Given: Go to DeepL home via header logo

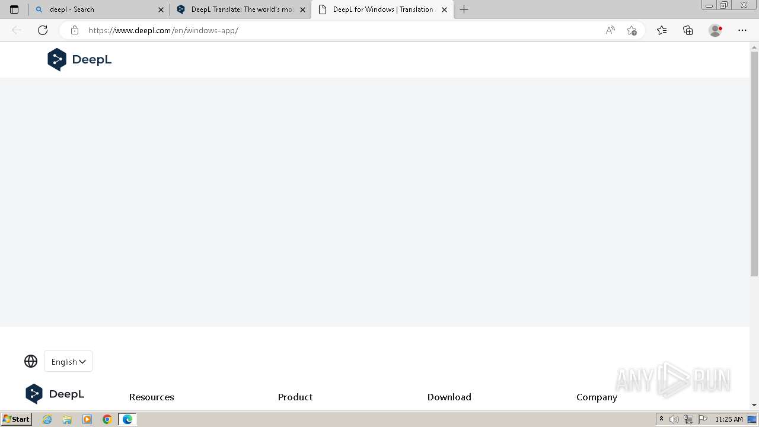Looking at the screenshot, I should pyautogui.click(x=79, y=59).
